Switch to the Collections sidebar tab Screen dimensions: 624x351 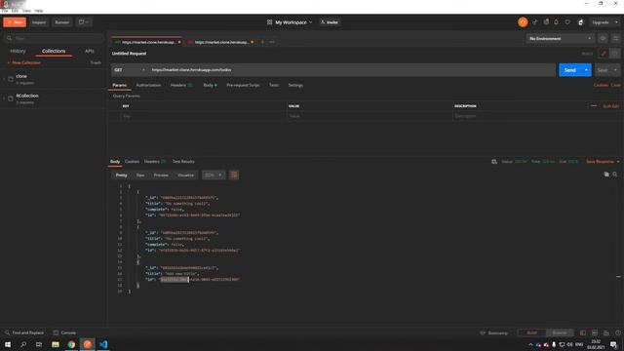click(x=54, y=51)
